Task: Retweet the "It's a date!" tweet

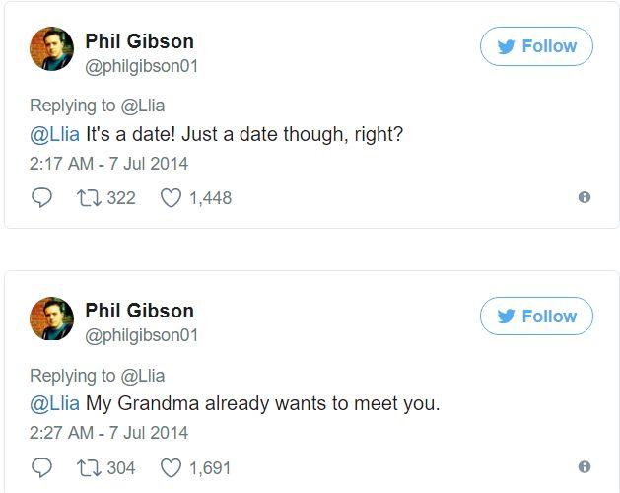Action: 90,198
